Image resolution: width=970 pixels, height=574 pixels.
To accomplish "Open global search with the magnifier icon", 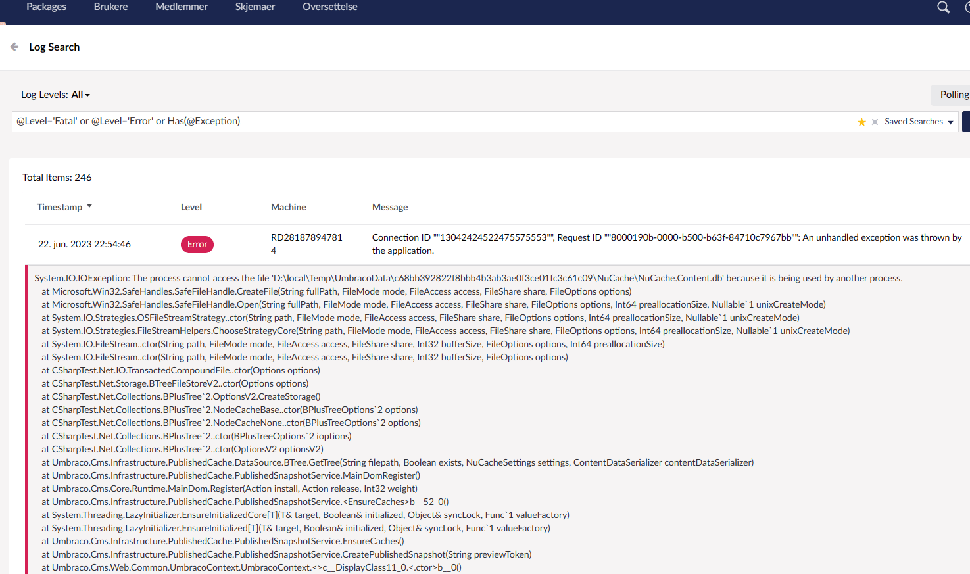I will (943, 7).
